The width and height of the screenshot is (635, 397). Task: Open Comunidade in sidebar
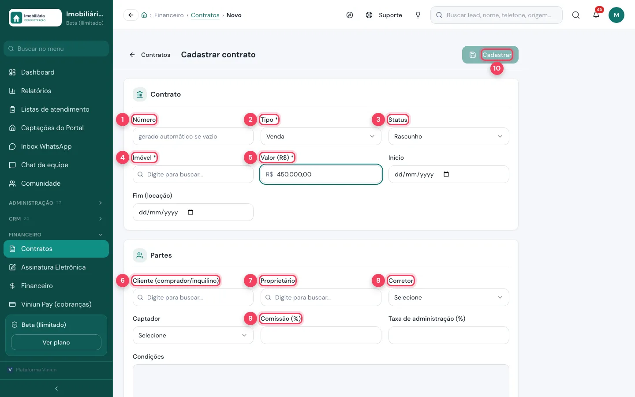tap(56, 184)
